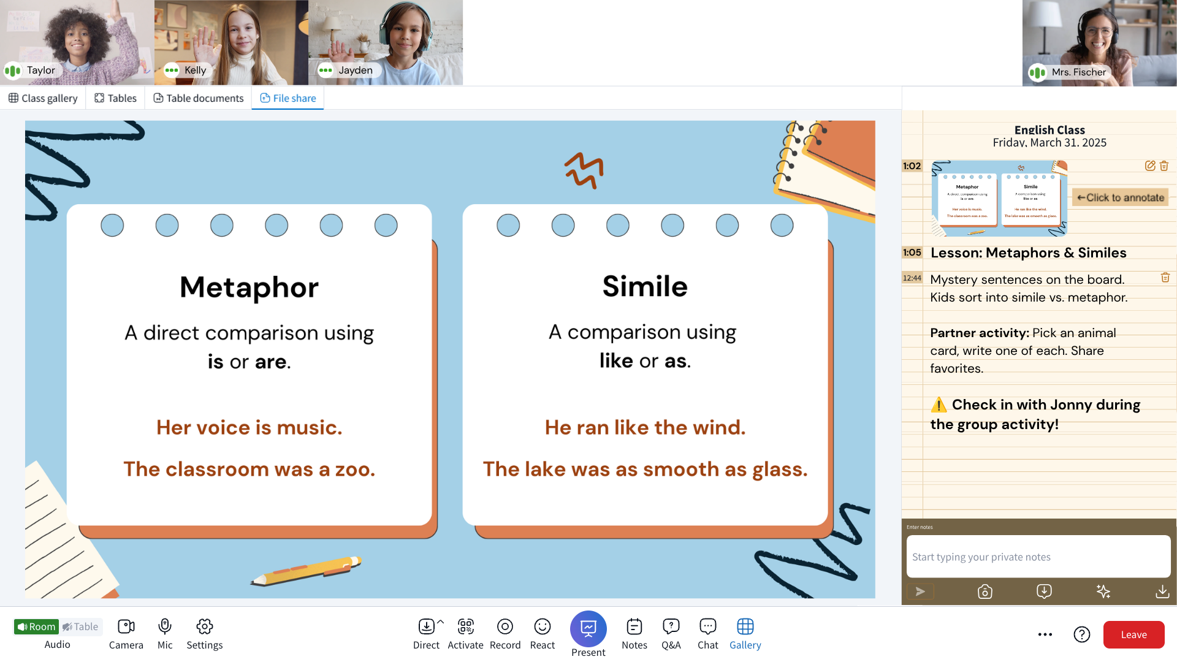Jump to the 1:02 timestamp marker
The image size is (1177, 662).
(x=912, y=166)
